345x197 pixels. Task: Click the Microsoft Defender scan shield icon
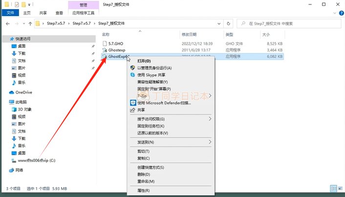pos(132,103)
